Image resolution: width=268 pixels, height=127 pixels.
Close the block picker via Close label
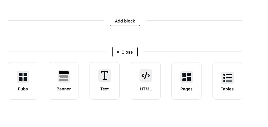point(127,52)
